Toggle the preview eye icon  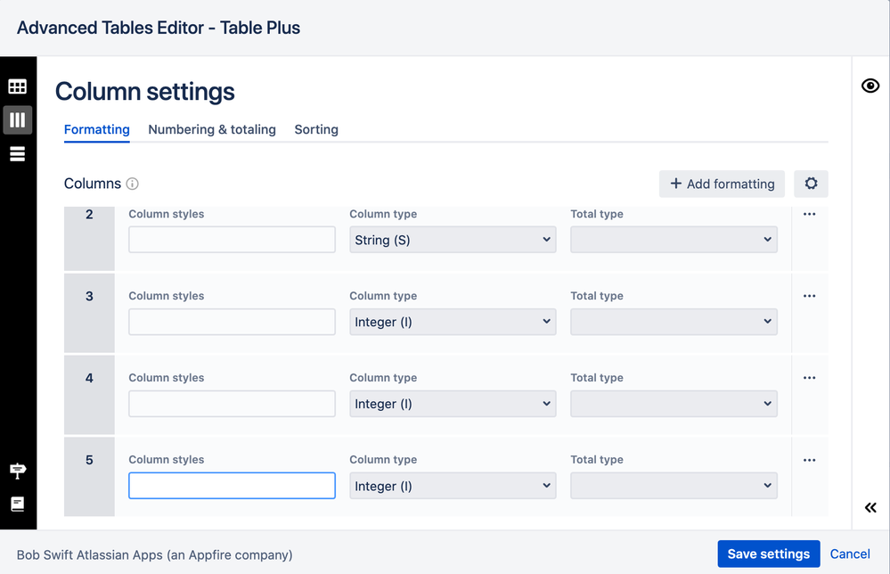coord(870,86)
